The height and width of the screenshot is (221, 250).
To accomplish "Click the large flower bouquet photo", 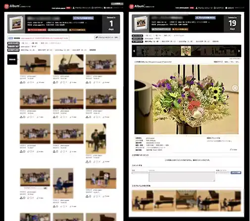I will click(x=187, y=99).
